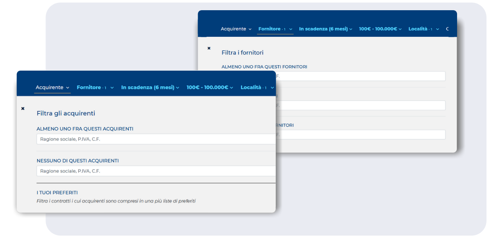Screen dimensions: 491x245
Task: Click the middle input field in suppliers panel
Action: [x=360, y=105]
